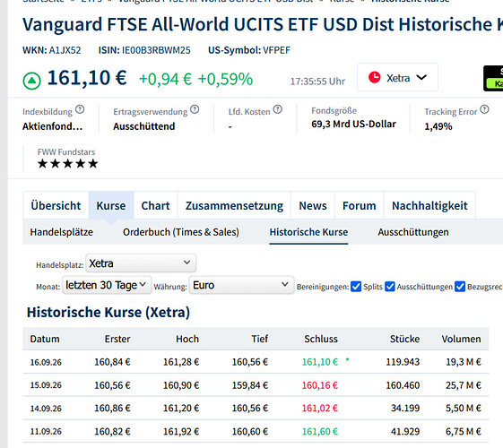Open the Ausschüttungen sub-tab

(413, 232)
